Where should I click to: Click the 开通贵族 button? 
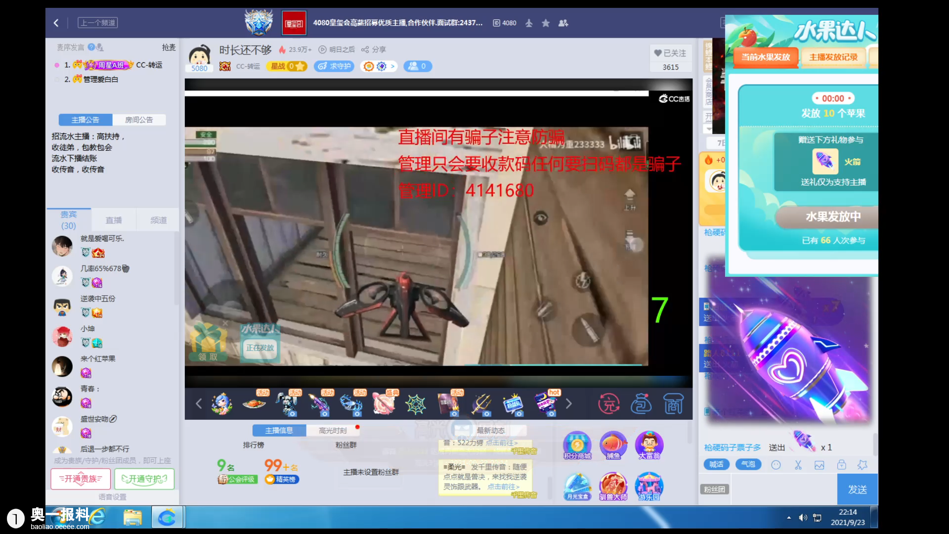(x=81, y=479)
